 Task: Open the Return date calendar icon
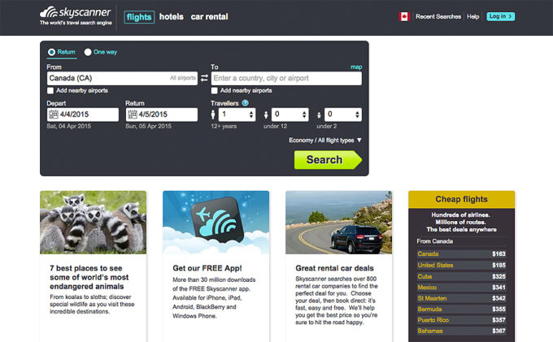pyautogui.click(x=133, y=115)
